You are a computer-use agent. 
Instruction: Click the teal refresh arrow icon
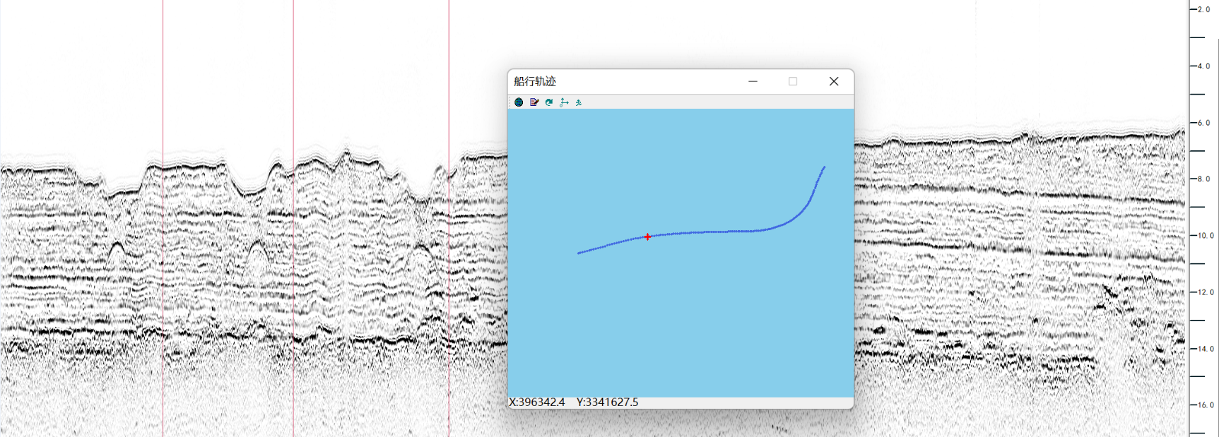549,102
